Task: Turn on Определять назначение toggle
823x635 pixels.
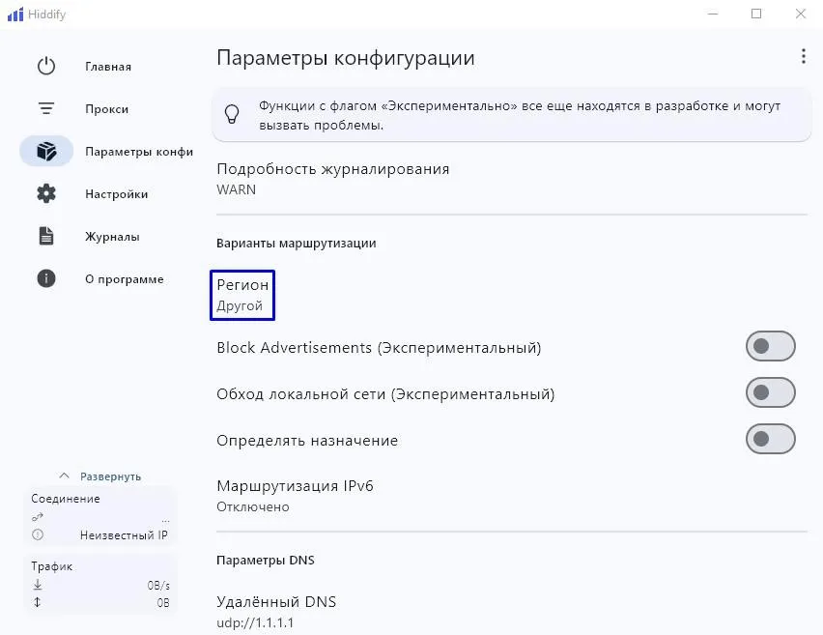Action: (x=770, y=440)
